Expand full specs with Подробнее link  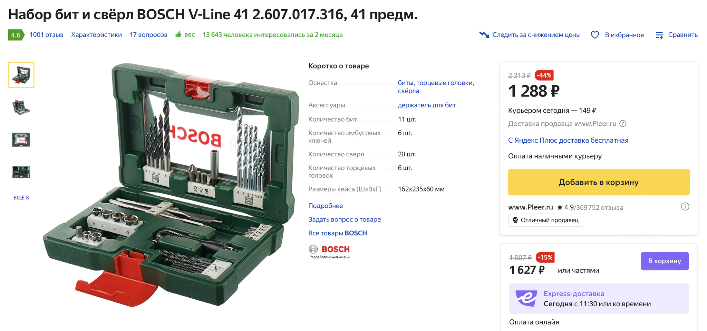point(326,206)
